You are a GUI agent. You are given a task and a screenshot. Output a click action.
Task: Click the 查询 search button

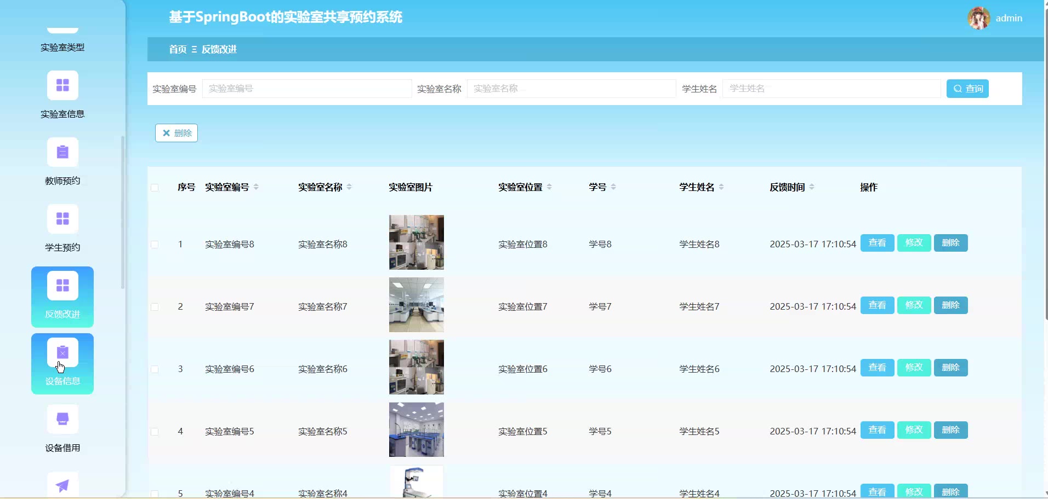(x=967, y=89)
